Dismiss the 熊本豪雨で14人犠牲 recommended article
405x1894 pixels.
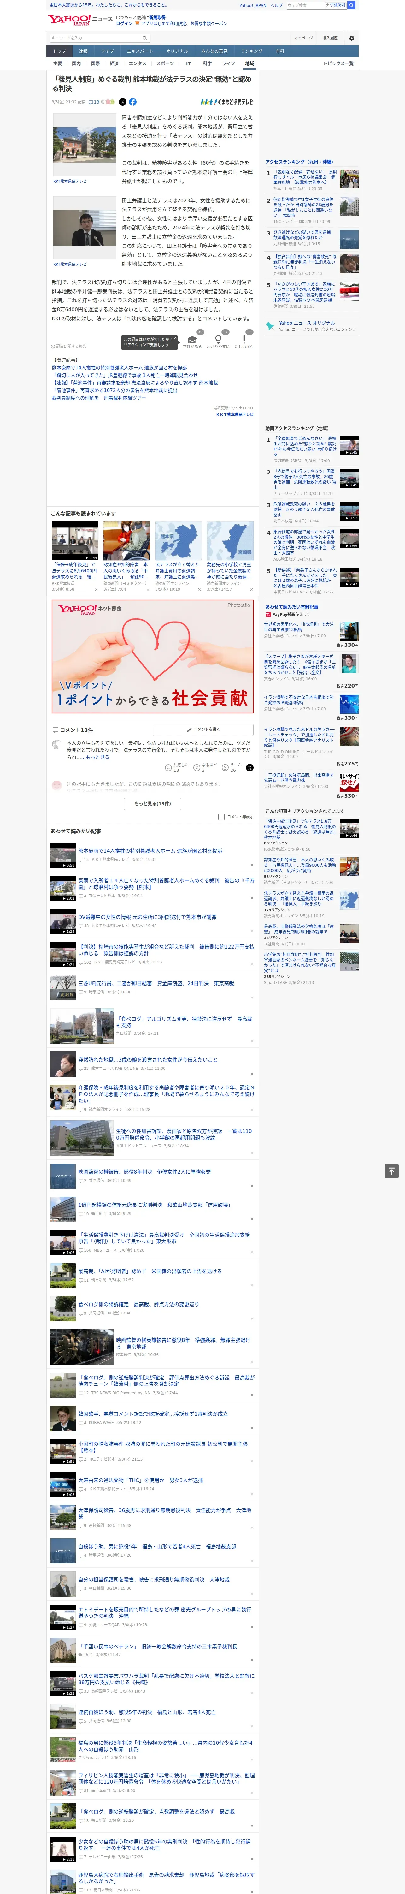[252, 865]
